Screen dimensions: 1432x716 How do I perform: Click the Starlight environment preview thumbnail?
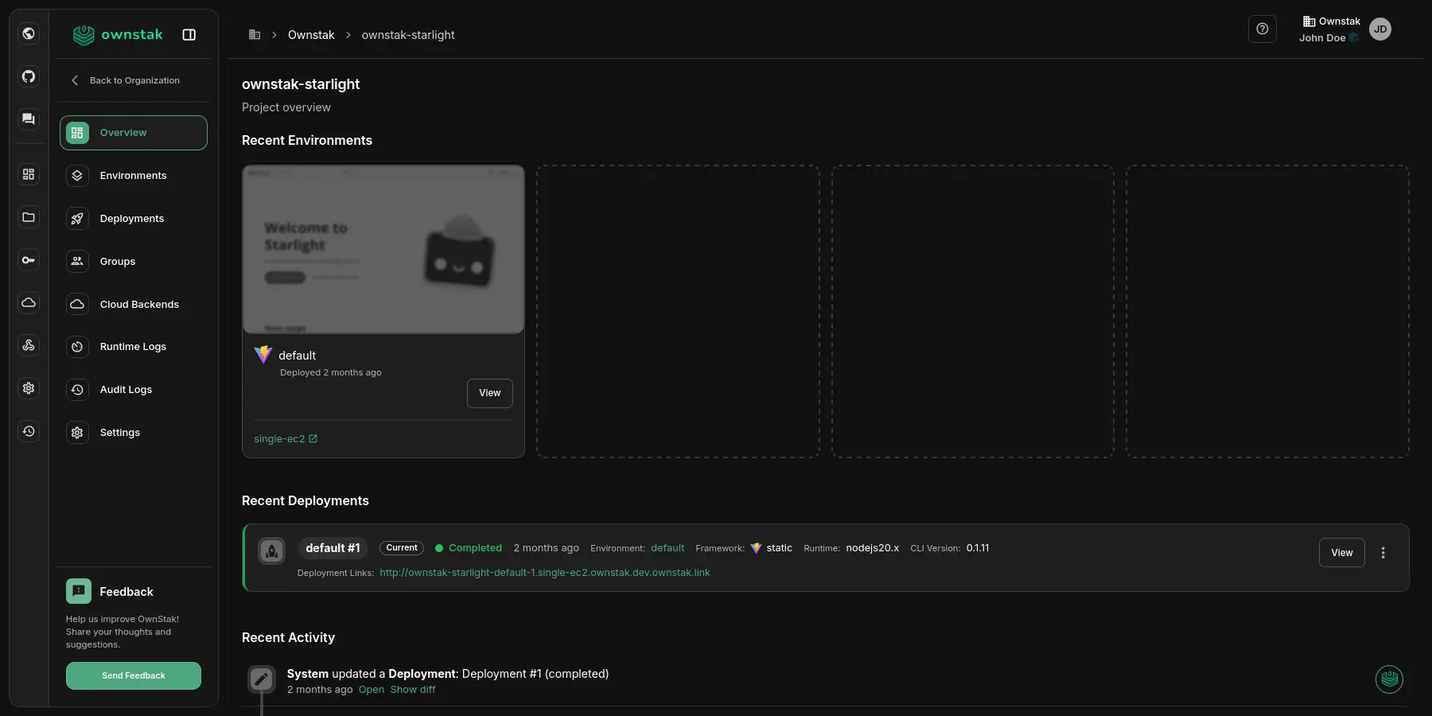pos(383,249)
